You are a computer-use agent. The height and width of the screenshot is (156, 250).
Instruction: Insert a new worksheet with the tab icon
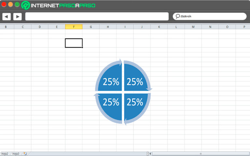(25, 154)
